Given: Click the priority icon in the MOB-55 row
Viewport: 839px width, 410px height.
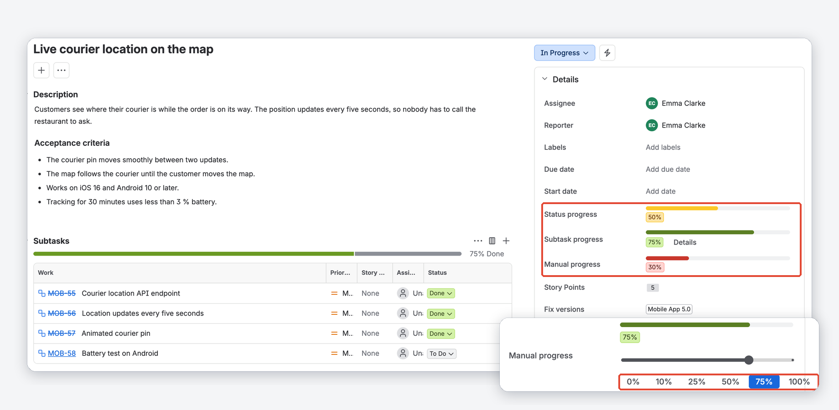Looking at the screenshot, I should tap(334, 293).
